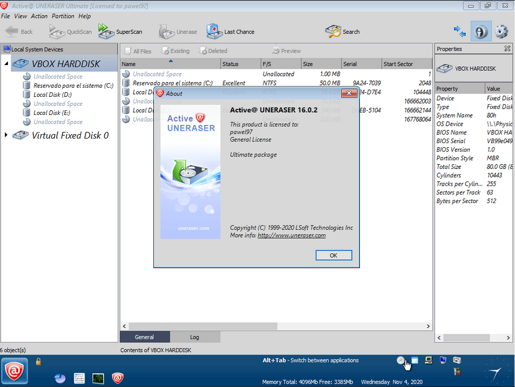The width and height of the screenshot is (515, 387).
Task: Click the Properties panel scrollbar thumb
Action: click(x=466, y=337)
